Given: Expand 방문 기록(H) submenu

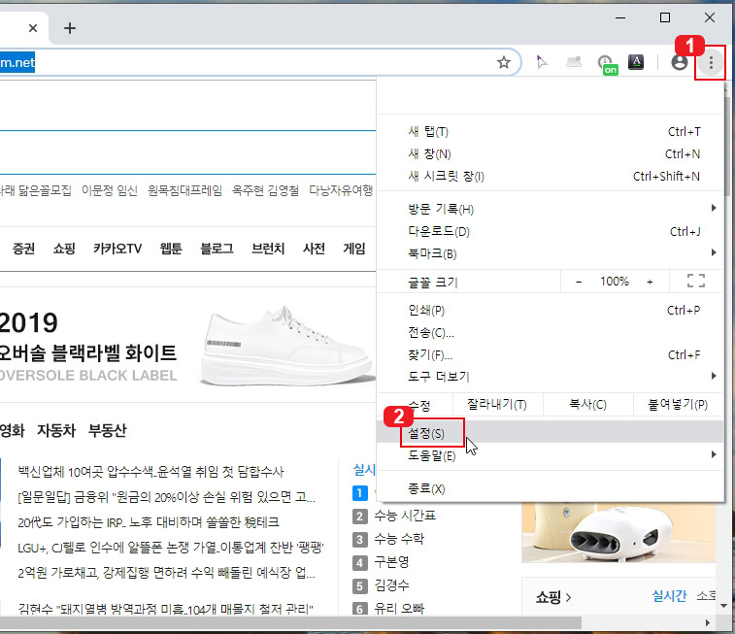Looking at the screenshot, I should point(551,209).
